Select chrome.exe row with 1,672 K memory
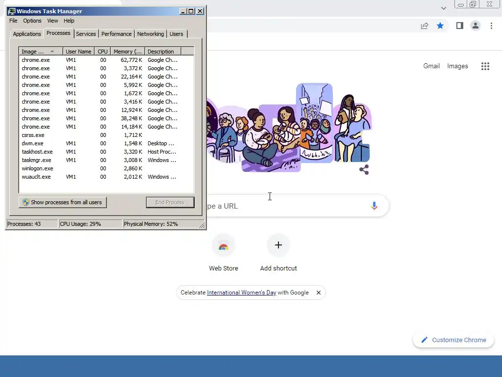This screenshot has width=502, height=377. [x=106, y=93]
